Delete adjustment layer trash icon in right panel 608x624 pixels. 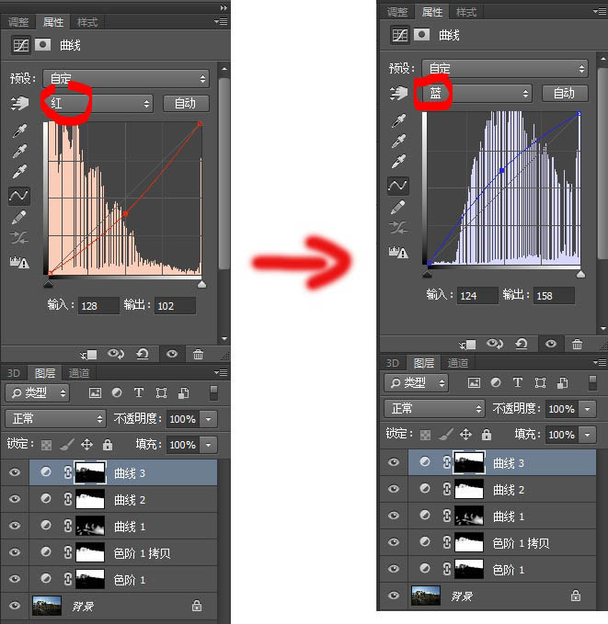click(x=577, y=344)
